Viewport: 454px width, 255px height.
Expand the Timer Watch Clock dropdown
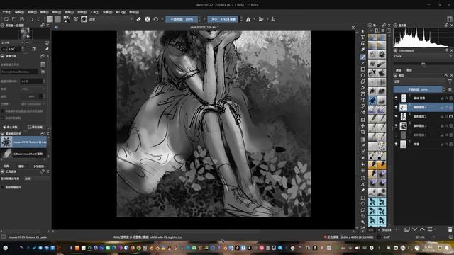[423, 56]
